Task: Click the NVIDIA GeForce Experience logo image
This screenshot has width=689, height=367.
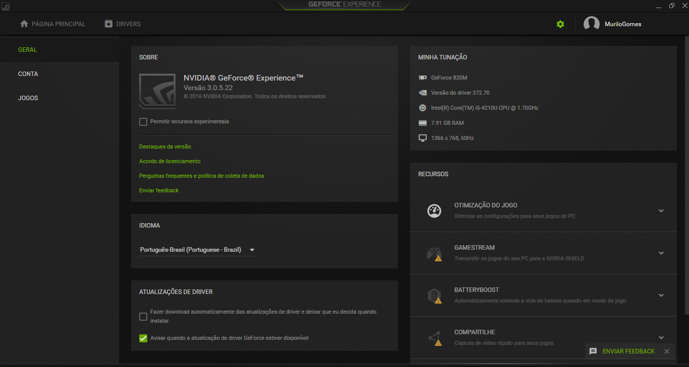Action: point(157,91)
